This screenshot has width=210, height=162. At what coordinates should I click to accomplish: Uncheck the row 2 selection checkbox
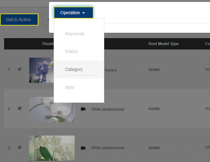pyautogui.click(x=20, y=108)
